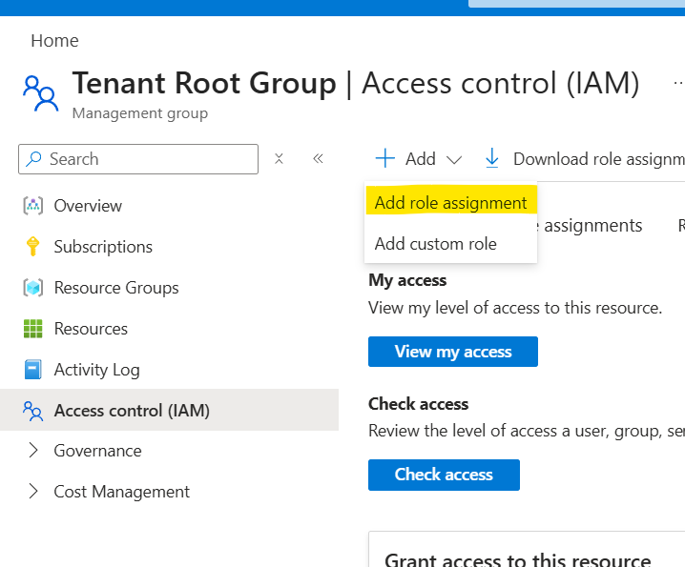Click the Access control people icon in sidebar

tap(33, 411)
